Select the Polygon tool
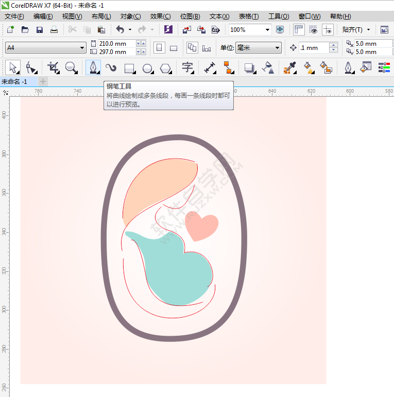 [x=165, y=67]
